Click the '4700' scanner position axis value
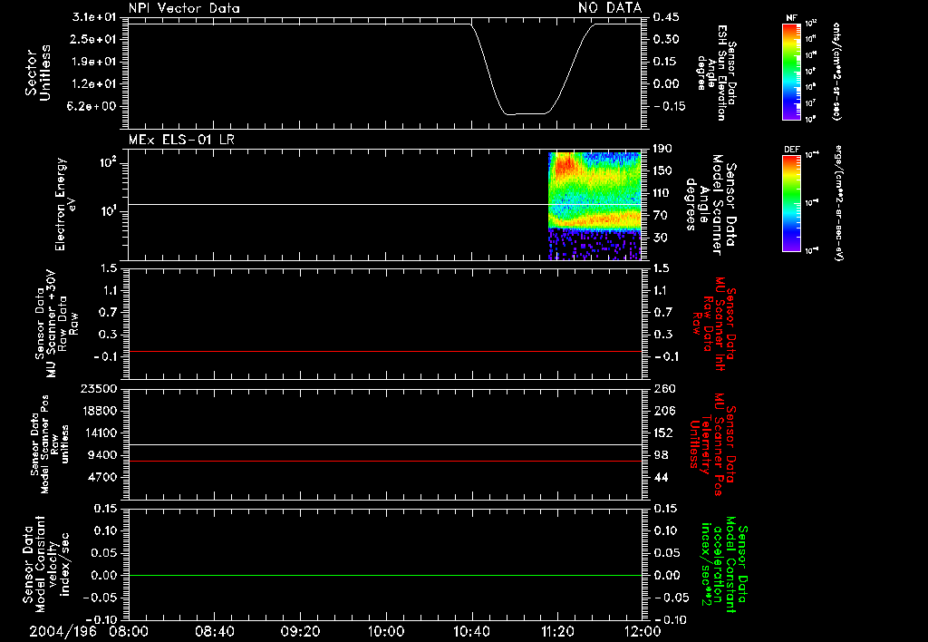Viewport: 928px width, 642px height. click(101, 477)
